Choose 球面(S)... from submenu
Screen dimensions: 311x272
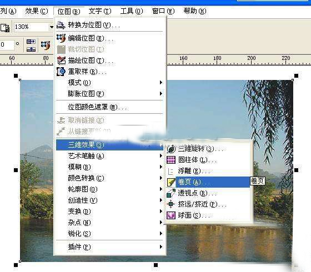(x=208, y=215)
